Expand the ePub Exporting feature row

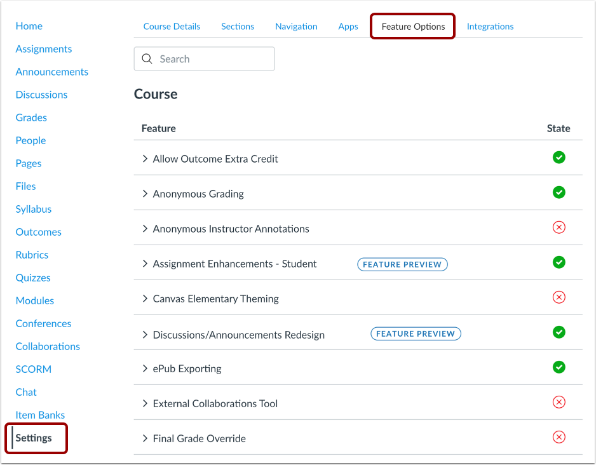tap(145, 368)
